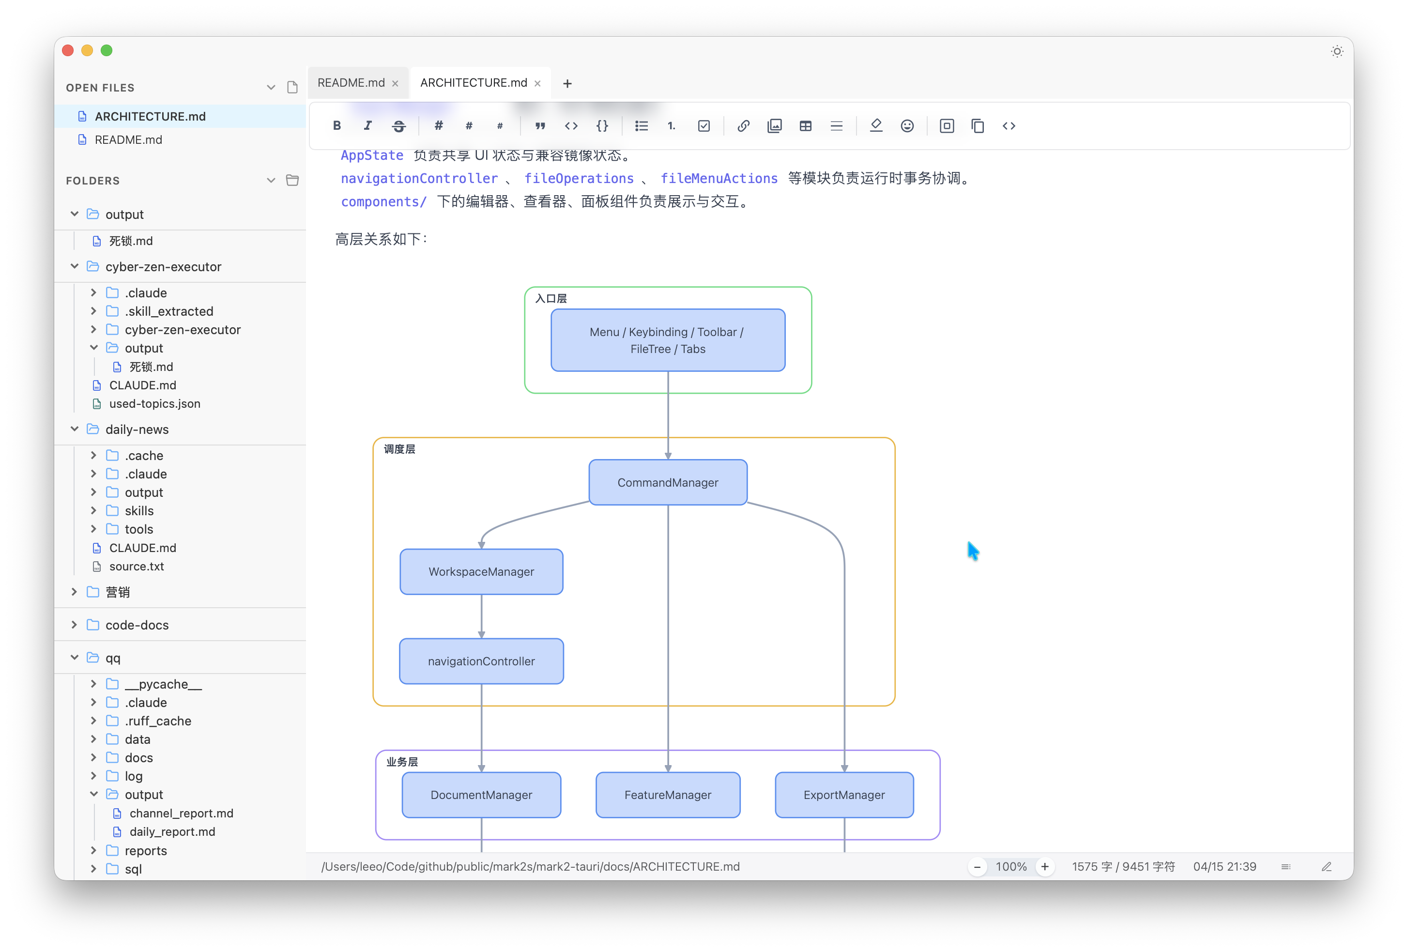Toggle source code view in toolbar
Viewport: 1408px width, 952px height.
[1009, 125]
